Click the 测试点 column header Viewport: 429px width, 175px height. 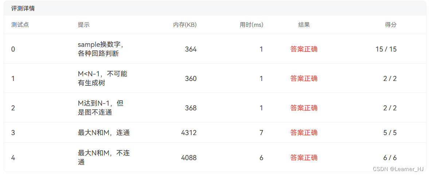pyautogui.click(x=20, y=25)
